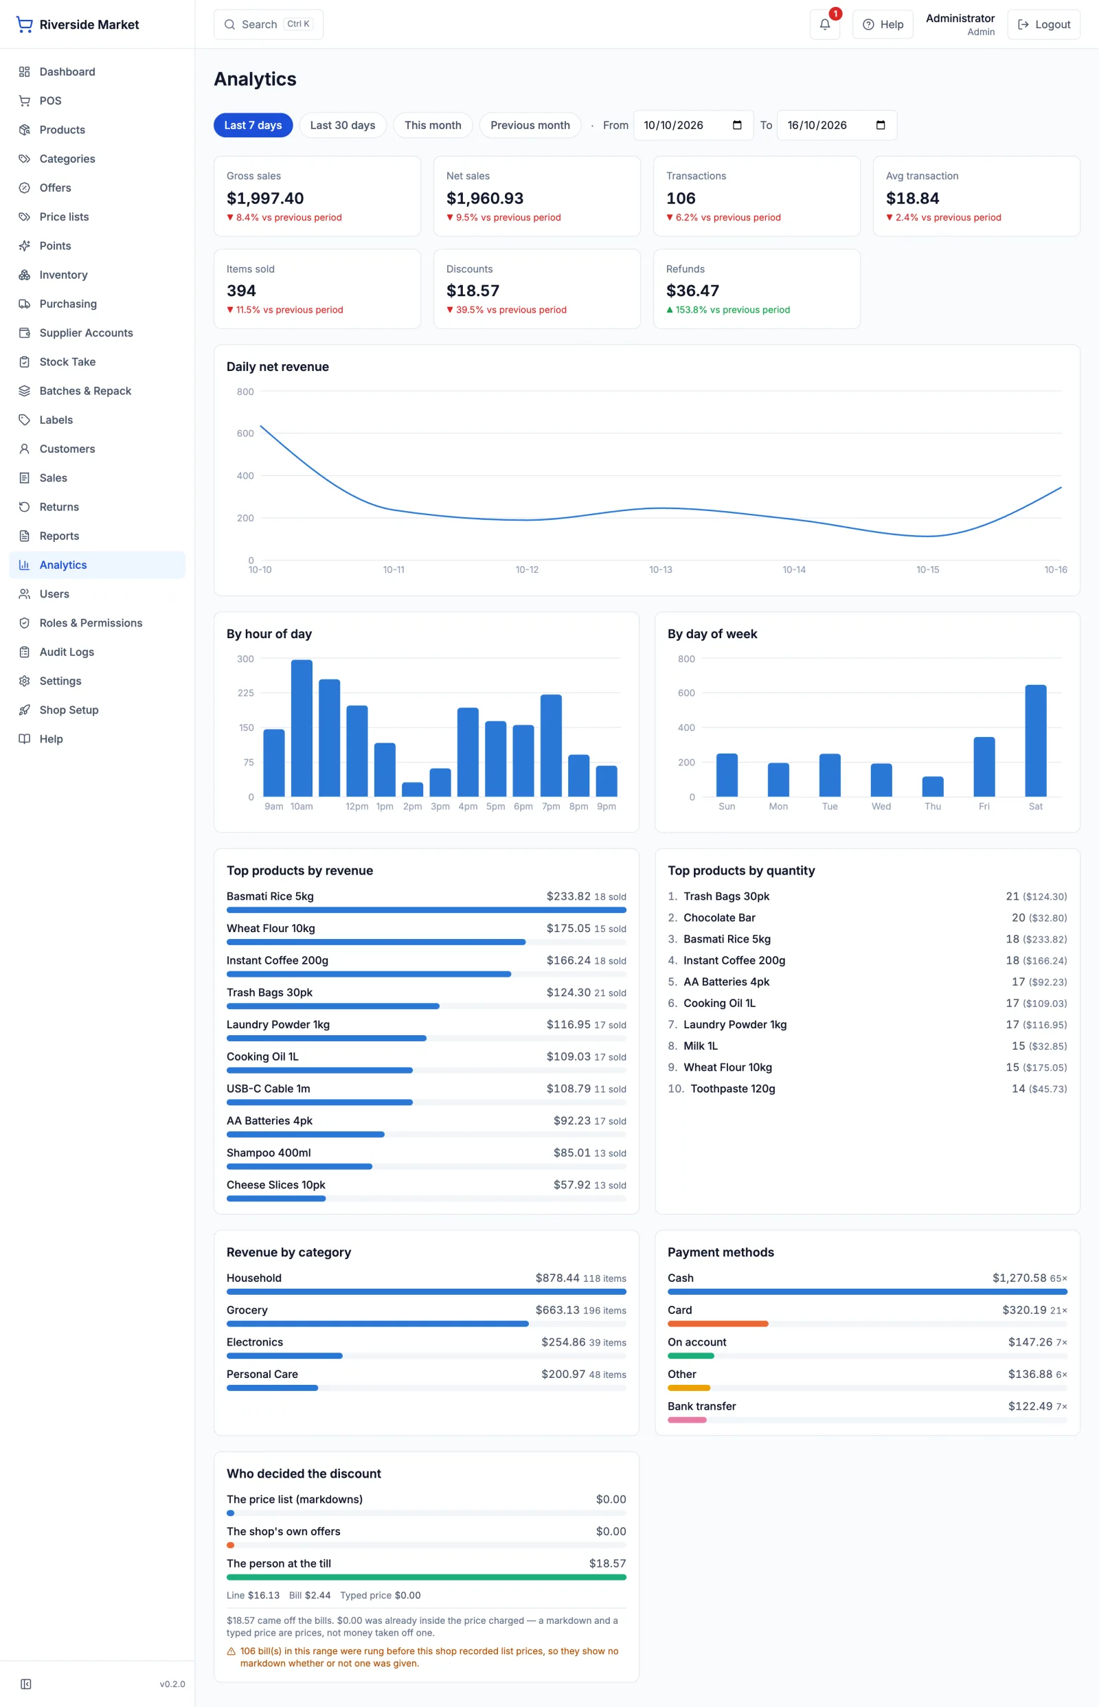Switch range to Previous month
The image size is (1099, 1707).
(x=530, y=125)
